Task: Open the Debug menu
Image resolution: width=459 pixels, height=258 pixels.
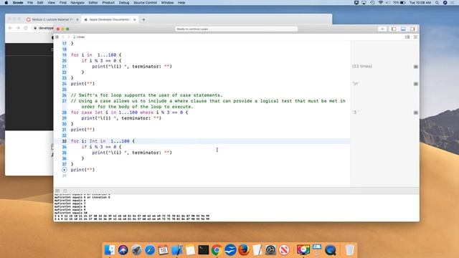Action: tap(124, 3)
